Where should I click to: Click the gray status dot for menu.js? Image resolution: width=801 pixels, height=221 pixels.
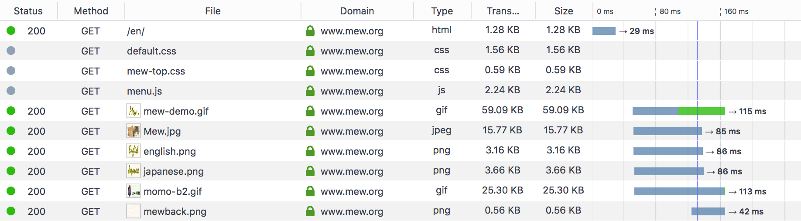point(11,91)
